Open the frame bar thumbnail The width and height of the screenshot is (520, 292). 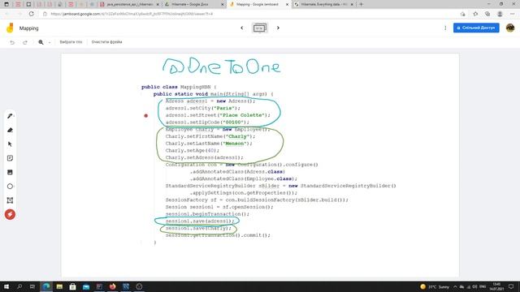click(260, 28)
